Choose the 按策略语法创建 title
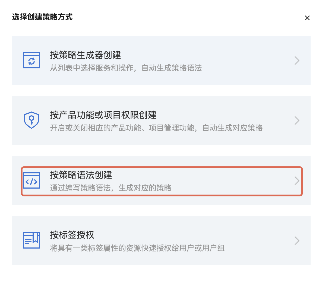The width and height of the screenshot is (322, 286). [x=81, y=175]
